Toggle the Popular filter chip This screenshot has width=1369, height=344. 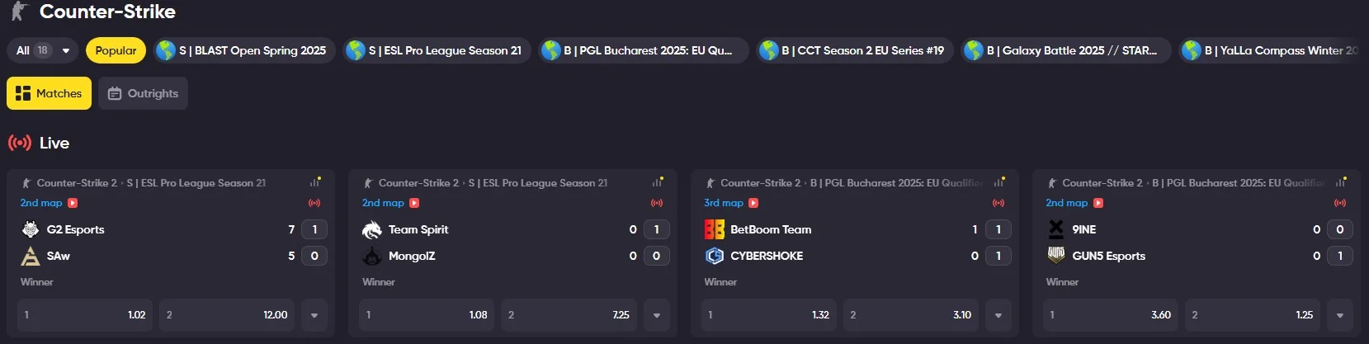[116, 50]
